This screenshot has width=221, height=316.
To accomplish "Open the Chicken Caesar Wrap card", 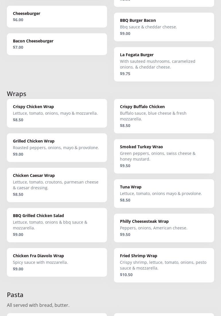I will pos(57,185).
